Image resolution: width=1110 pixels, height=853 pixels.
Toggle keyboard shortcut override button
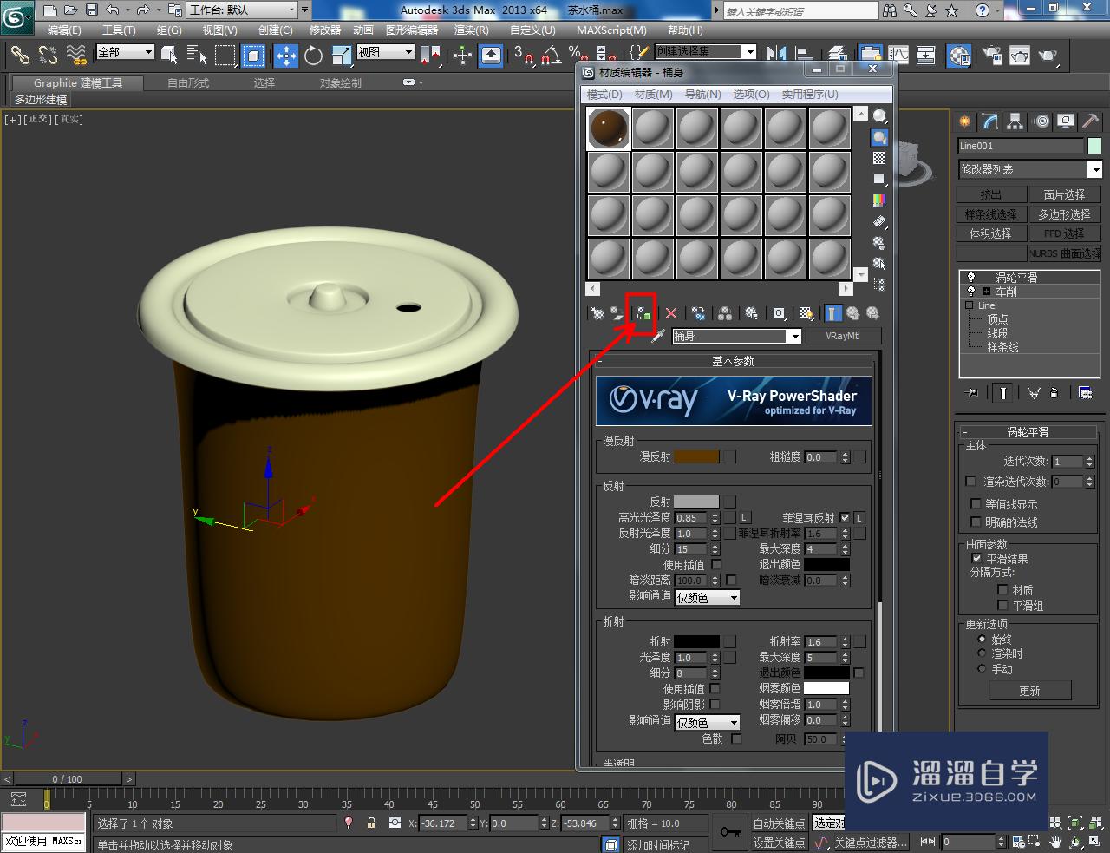point(491,56)
